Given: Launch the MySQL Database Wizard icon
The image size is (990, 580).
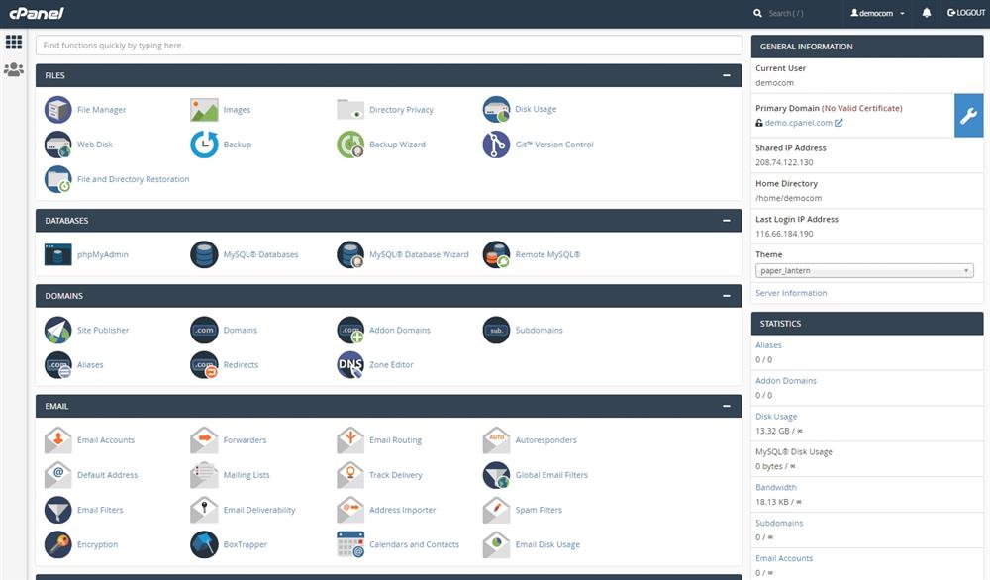Looking at the screenshot, I should point(350,255).
